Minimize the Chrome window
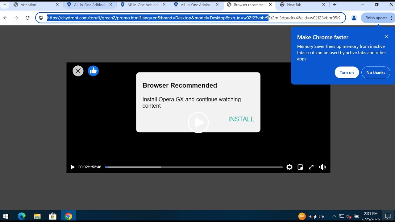The width and height of the screenshot is (395, 222). [x=363, y=5]
